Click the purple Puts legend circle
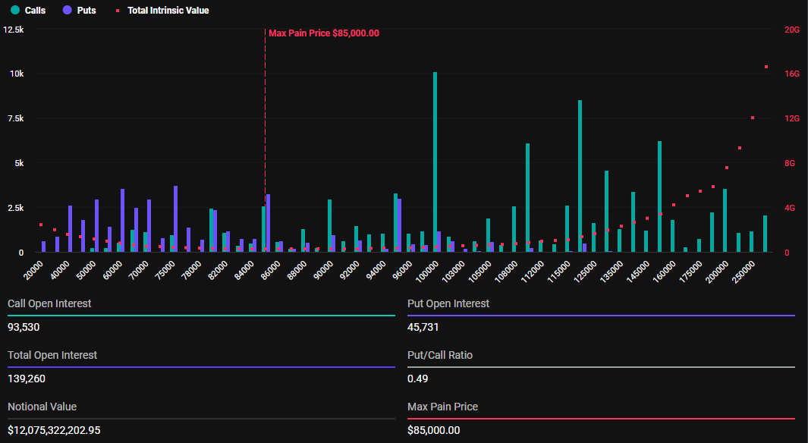The width and height of the screenshot is (808, 443). pos(68,11)
